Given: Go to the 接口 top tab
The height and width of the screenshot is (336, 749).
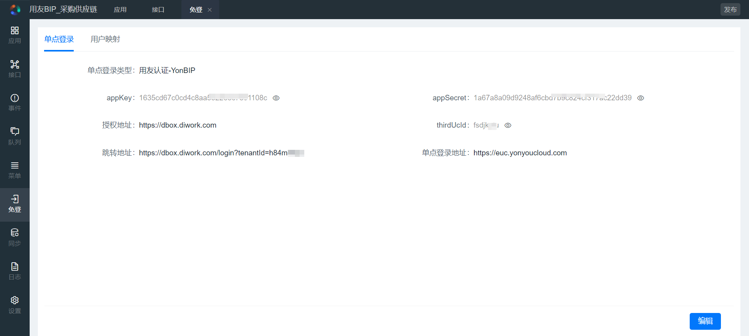Looking at the screenshot, I should pyautogui.click(x=158, y=10).
